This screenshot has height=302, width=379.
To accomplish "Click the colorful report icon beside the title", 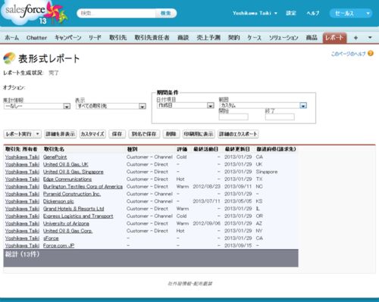I will (9, 58).
